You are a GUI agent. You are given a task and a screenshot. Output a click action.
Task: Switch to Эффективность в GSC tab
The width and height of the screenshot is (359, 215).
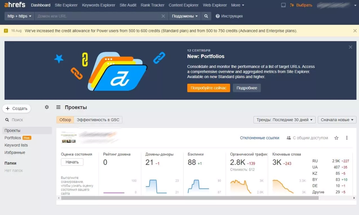[x=98, y=120]
